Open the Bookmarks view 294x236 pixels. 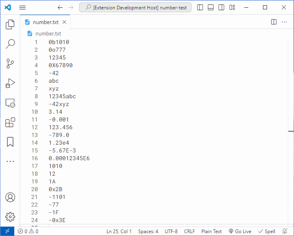[10, 142]
